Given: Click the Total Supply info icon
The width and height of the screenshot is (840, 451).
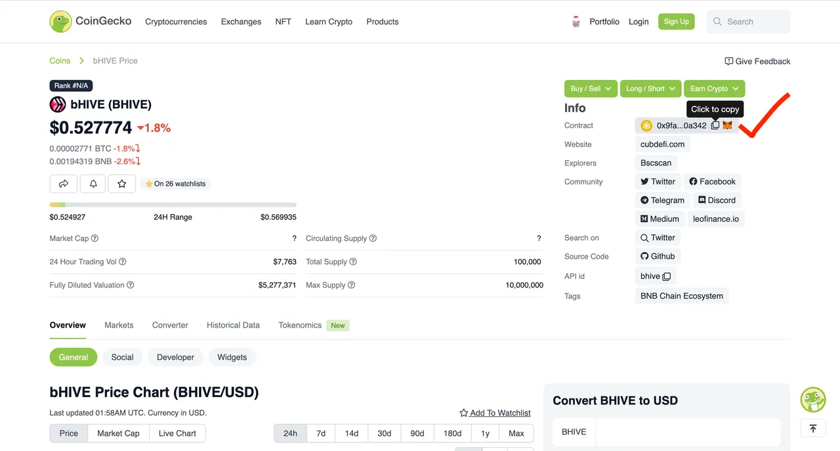Looking at the screenshot, I should [353, 261].
